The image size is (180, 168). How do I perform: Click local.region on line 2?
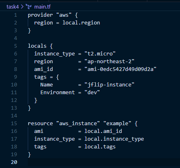81,23
